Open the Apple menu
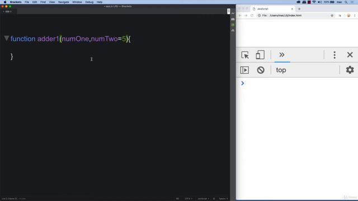 [x=5, y=2]
